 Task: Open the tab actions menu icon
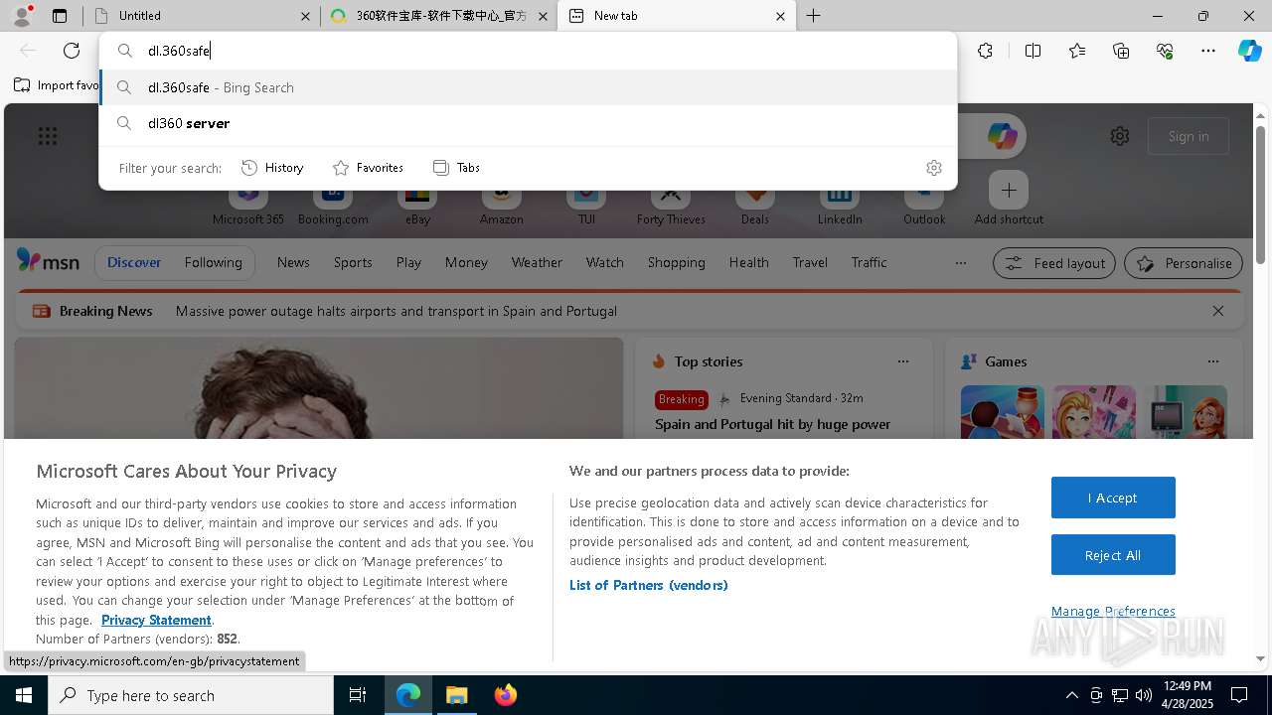coord(60,16)
